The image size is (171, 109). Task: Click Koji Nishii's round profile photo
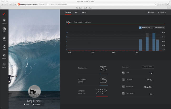(x=34, y=91)
